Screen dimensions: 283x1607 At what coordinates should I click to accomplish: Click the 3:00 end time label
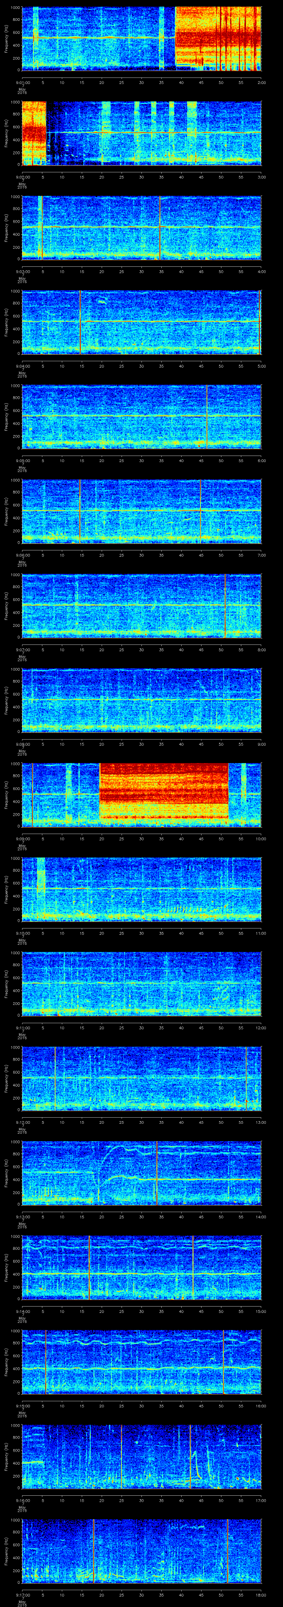coord(261,177)
